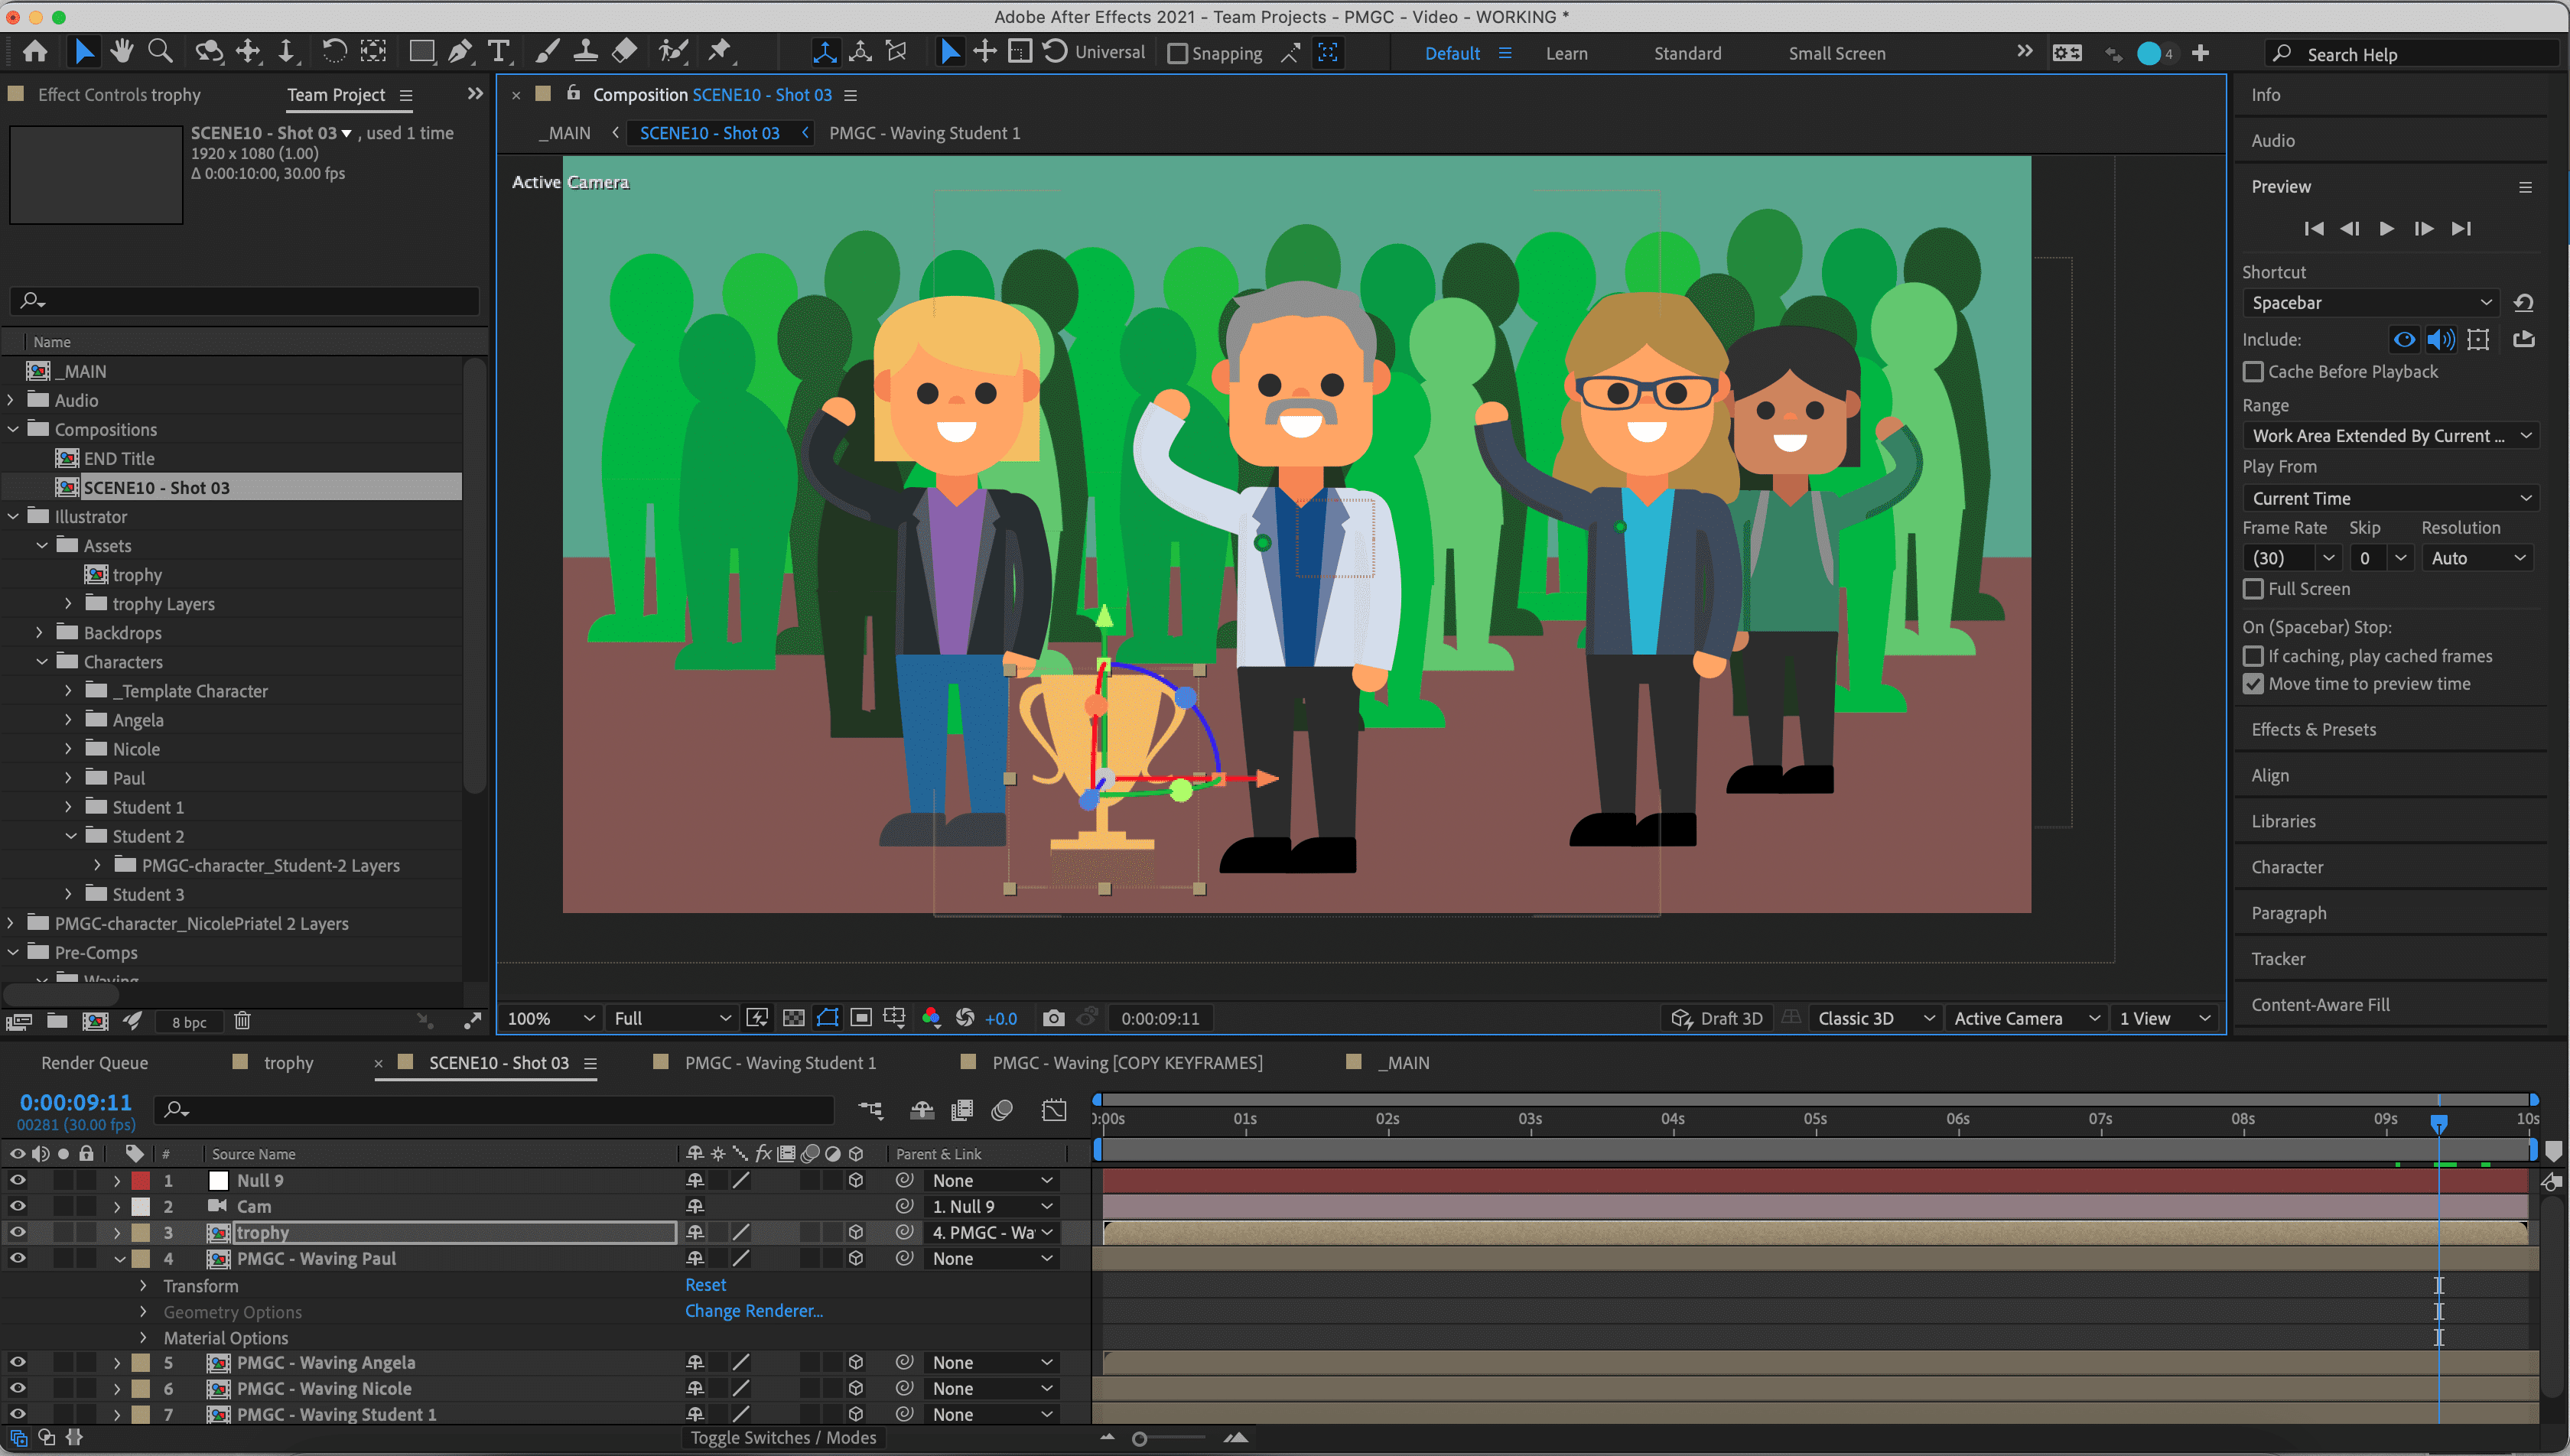Image resolution: width=2570 pixels, height=1456 pixels.
Task: Select the Pen tool
Action: tap(460, 52)
